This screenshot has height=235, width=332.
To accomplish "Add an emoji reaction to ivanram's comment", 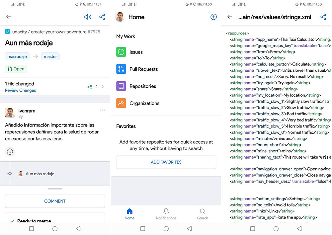I will tap(10, 152).
